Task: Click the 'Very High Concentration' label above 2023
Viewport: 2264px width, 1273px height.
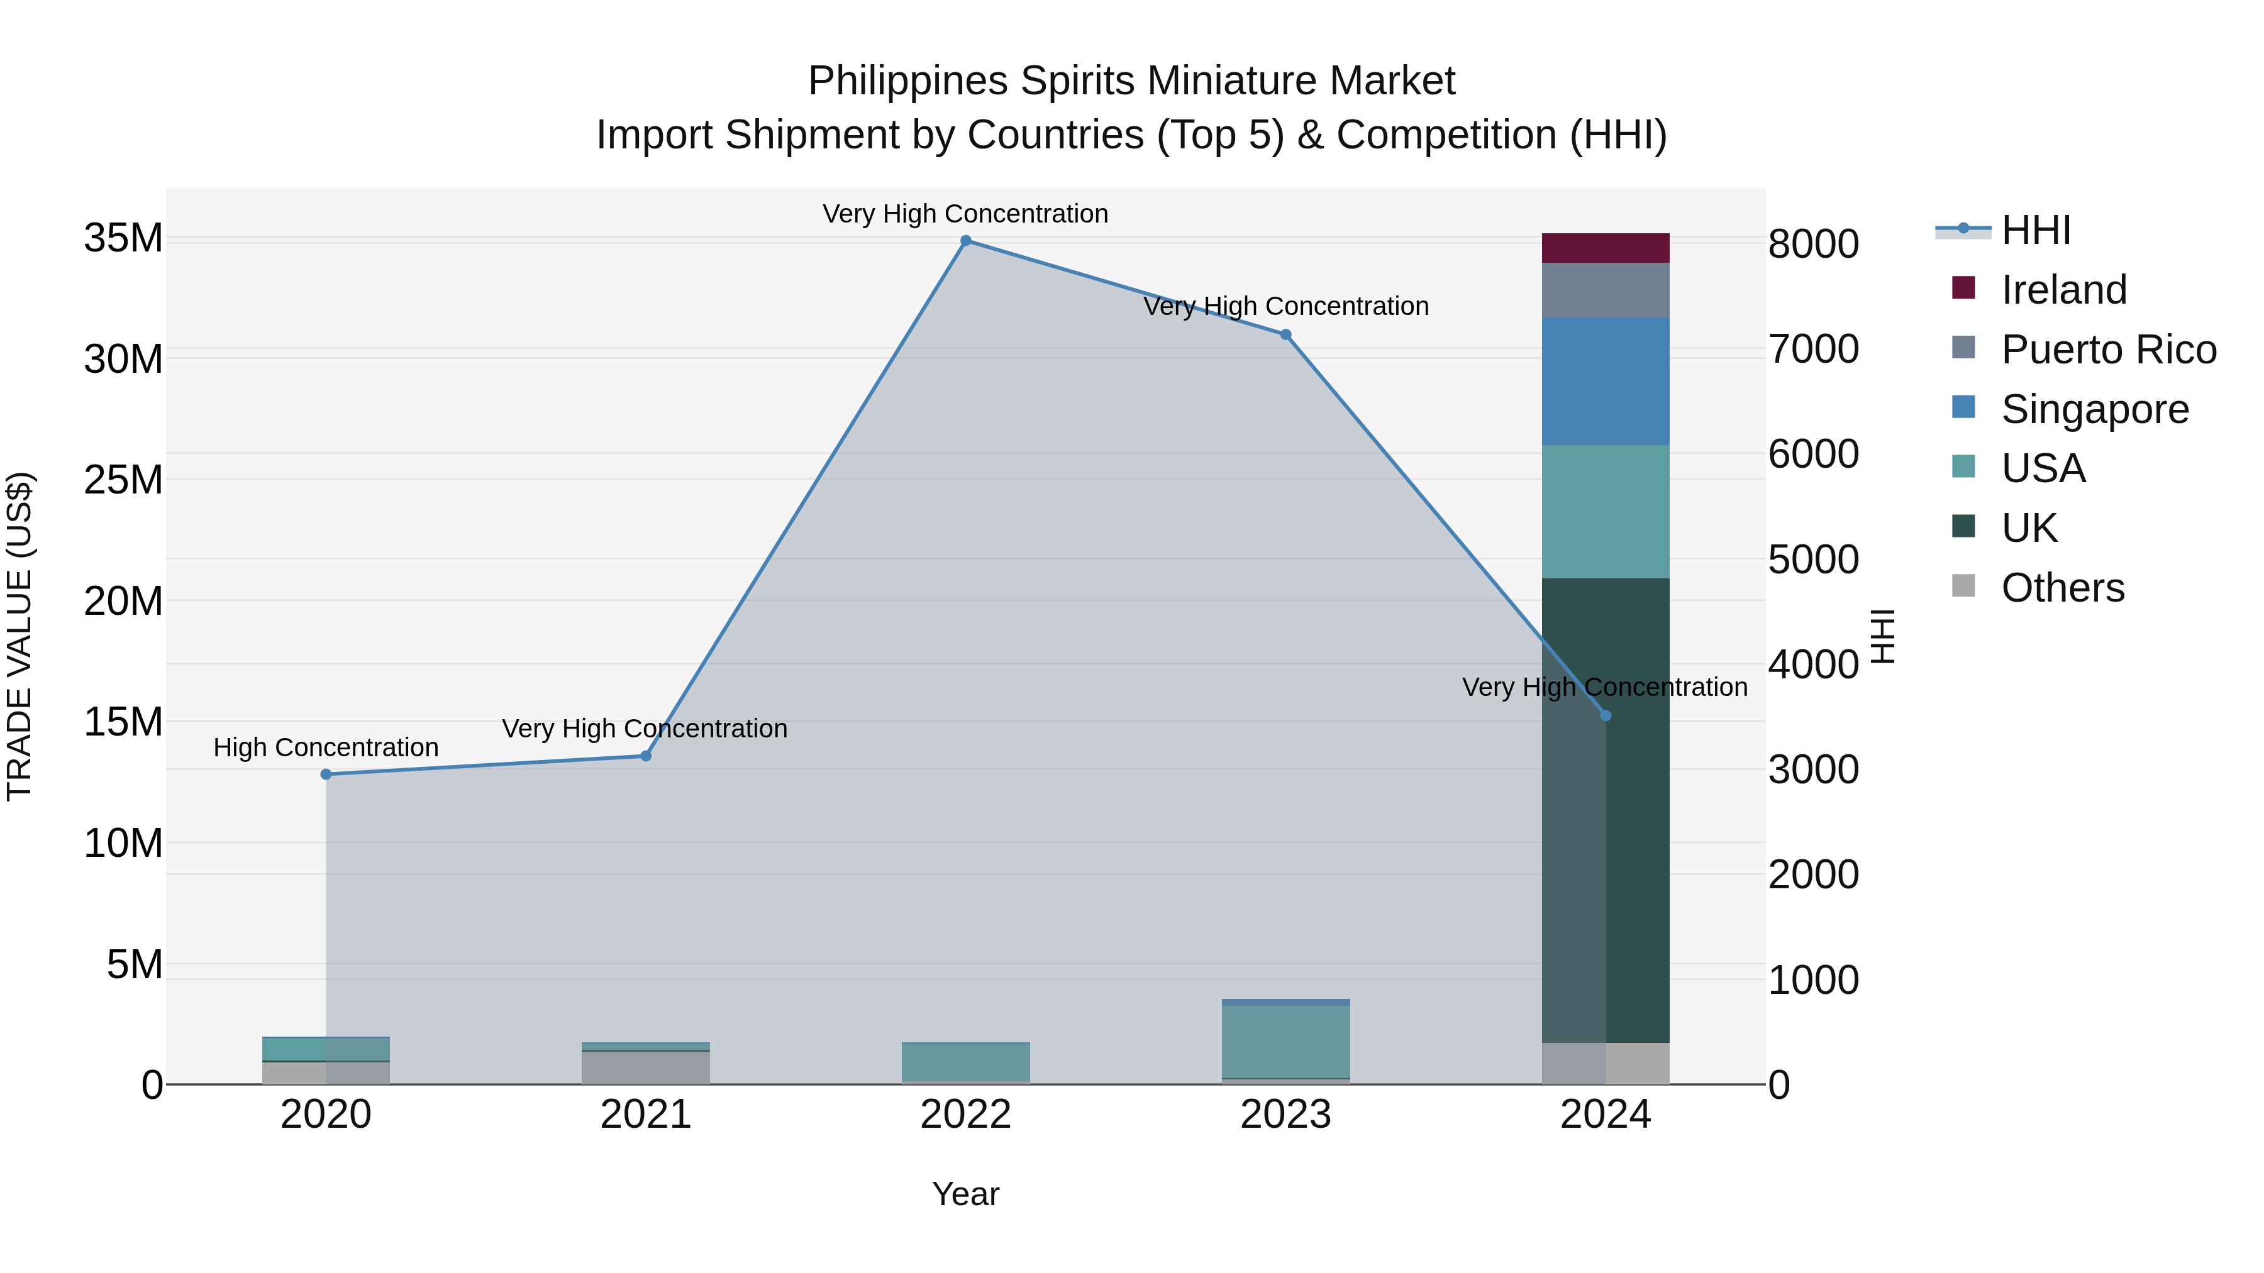Action: (1286, 306)
